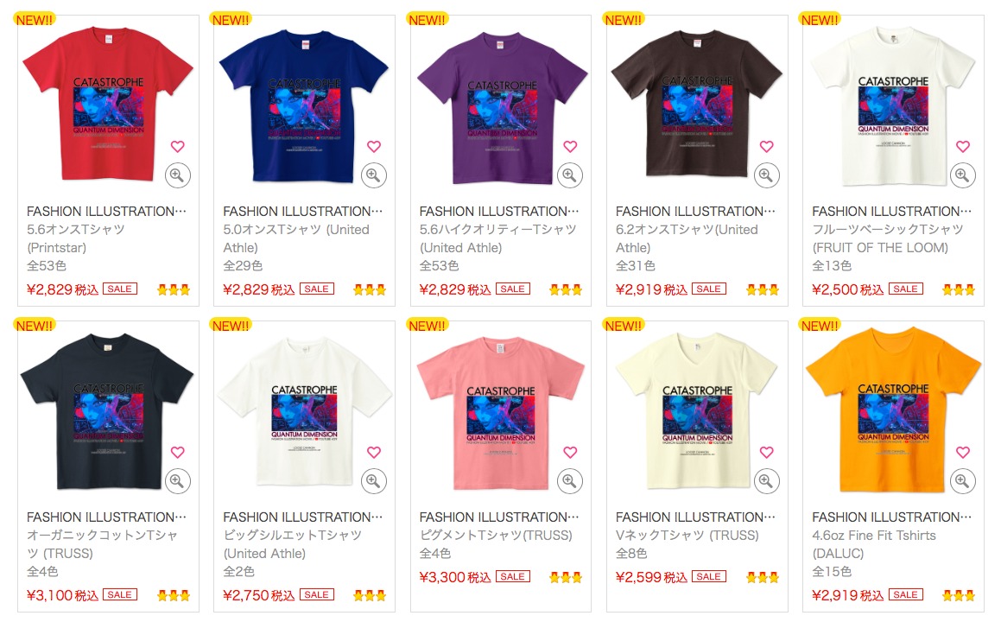Viewport: 1001px width, 622px height.
Task: Favorite the red T-shirt with heart icon
Action: pyautogui.click(x=177, y=146)
